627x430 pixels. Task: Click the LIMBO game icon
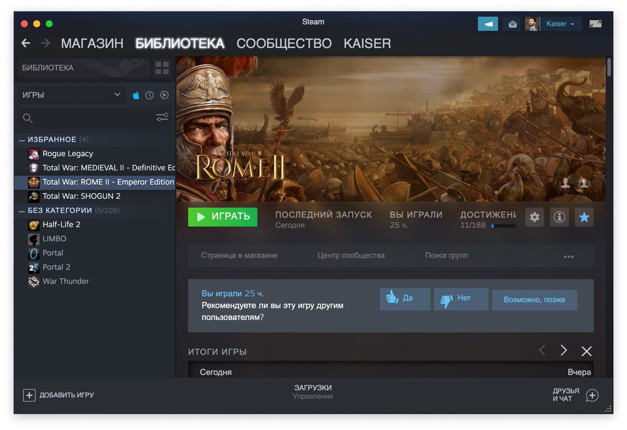pyautogui.click(x=34, y=239)
